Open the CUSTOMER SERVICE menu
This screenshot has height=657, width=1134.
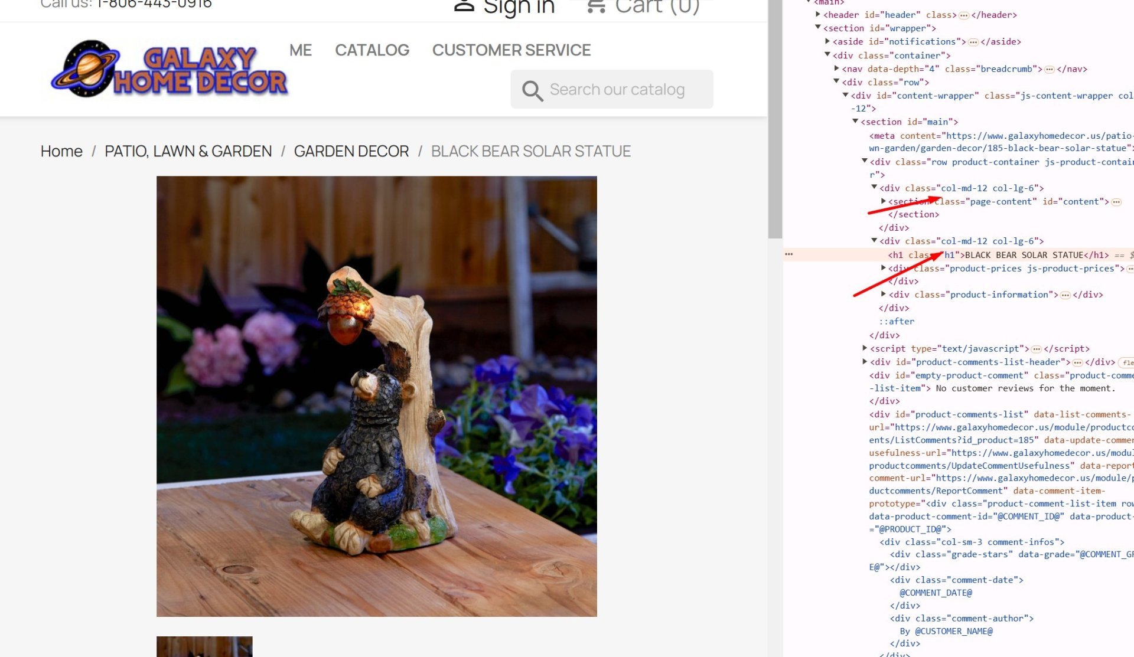click(x=511, y=50)
